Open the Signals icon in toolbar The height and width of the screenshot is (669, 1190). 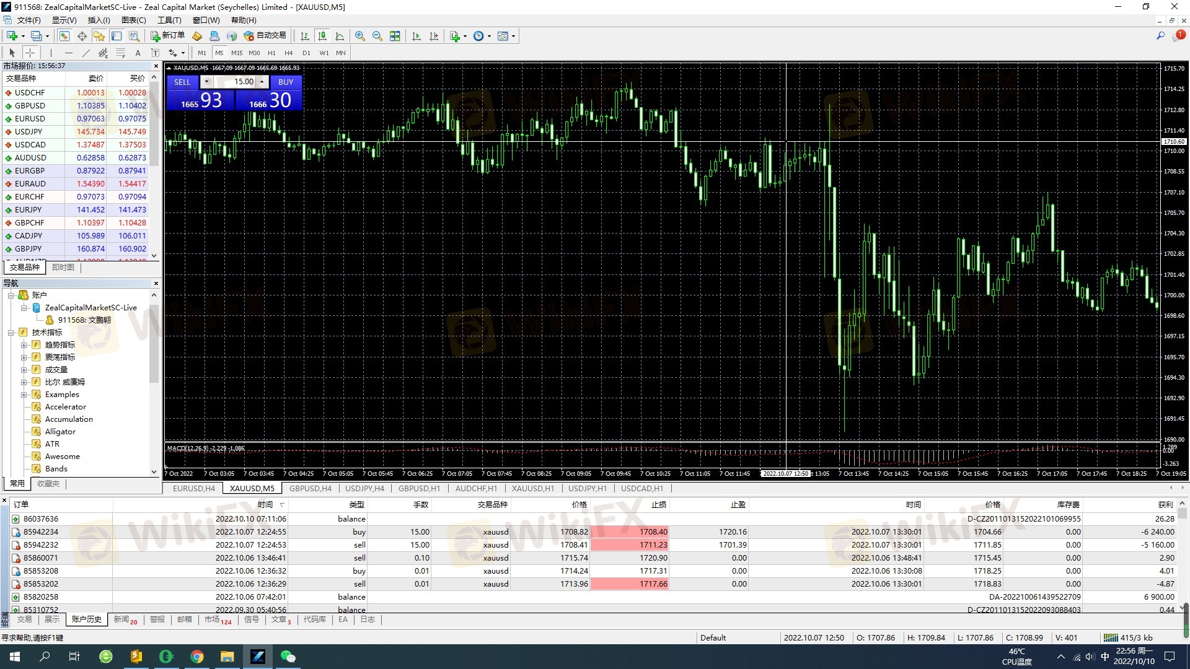tap(232, 36)
